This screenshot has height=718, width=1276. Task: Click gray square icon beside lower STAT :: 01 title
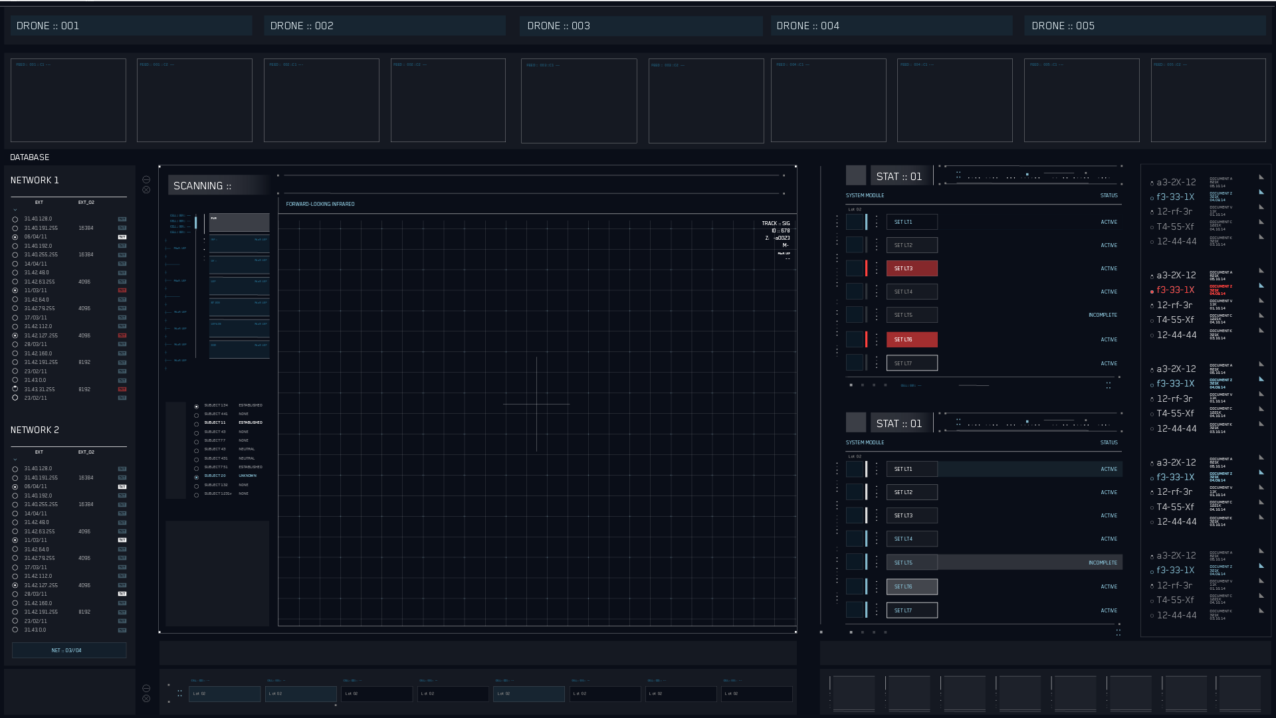click(x=856, y=422)
